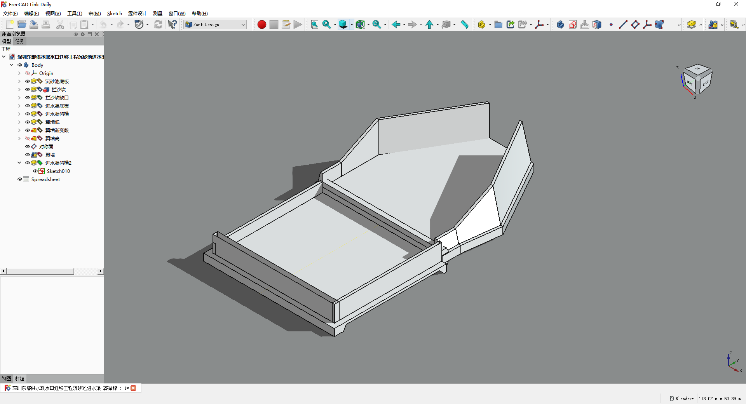Open the Part Design workbench dropdown
746x404 pixels.
tap(216, 24)
